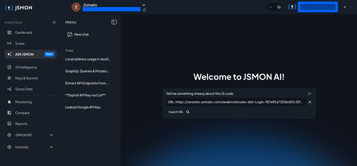Open the user account dropdown arrow
The height and width of the screenshot is (166, 357).
click(345, 7)
